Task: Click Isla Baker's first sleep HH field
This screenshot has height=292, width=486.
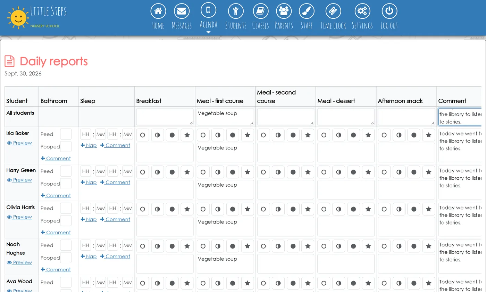Action: (86, 134)
